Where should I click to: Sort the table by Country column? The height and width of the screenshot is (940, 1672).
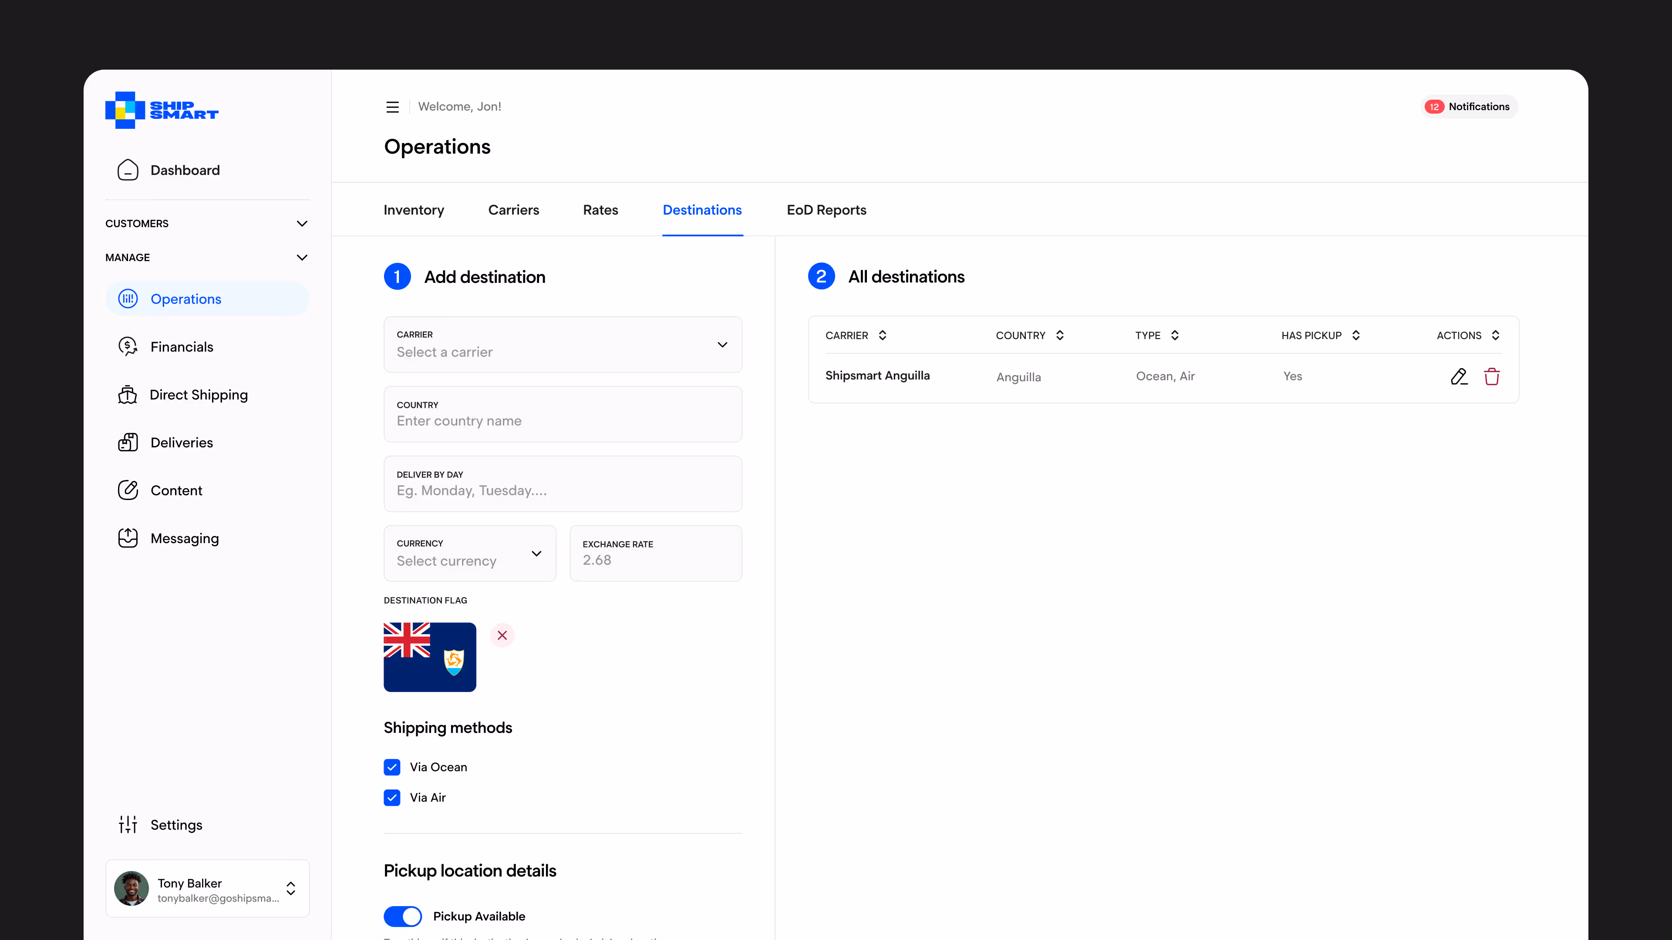tap(1059, 336)
